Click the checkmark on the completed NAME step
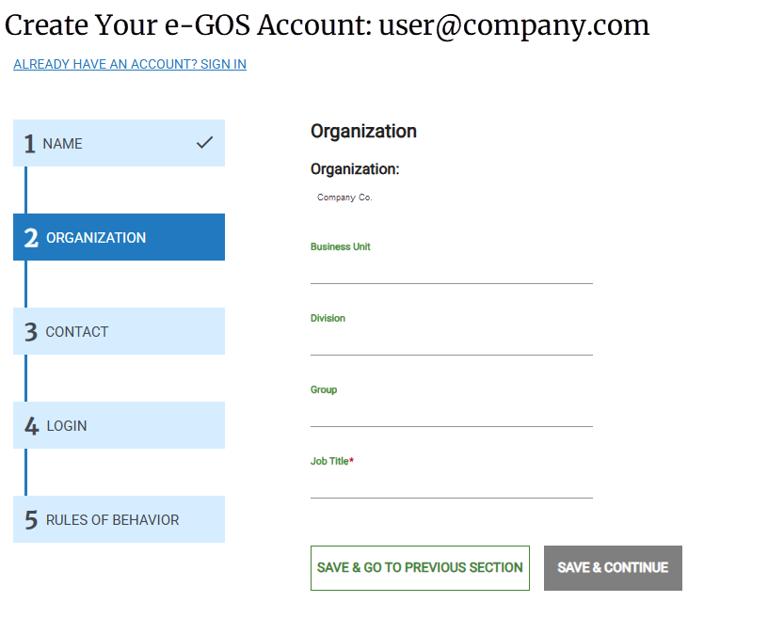 [204, 143]
